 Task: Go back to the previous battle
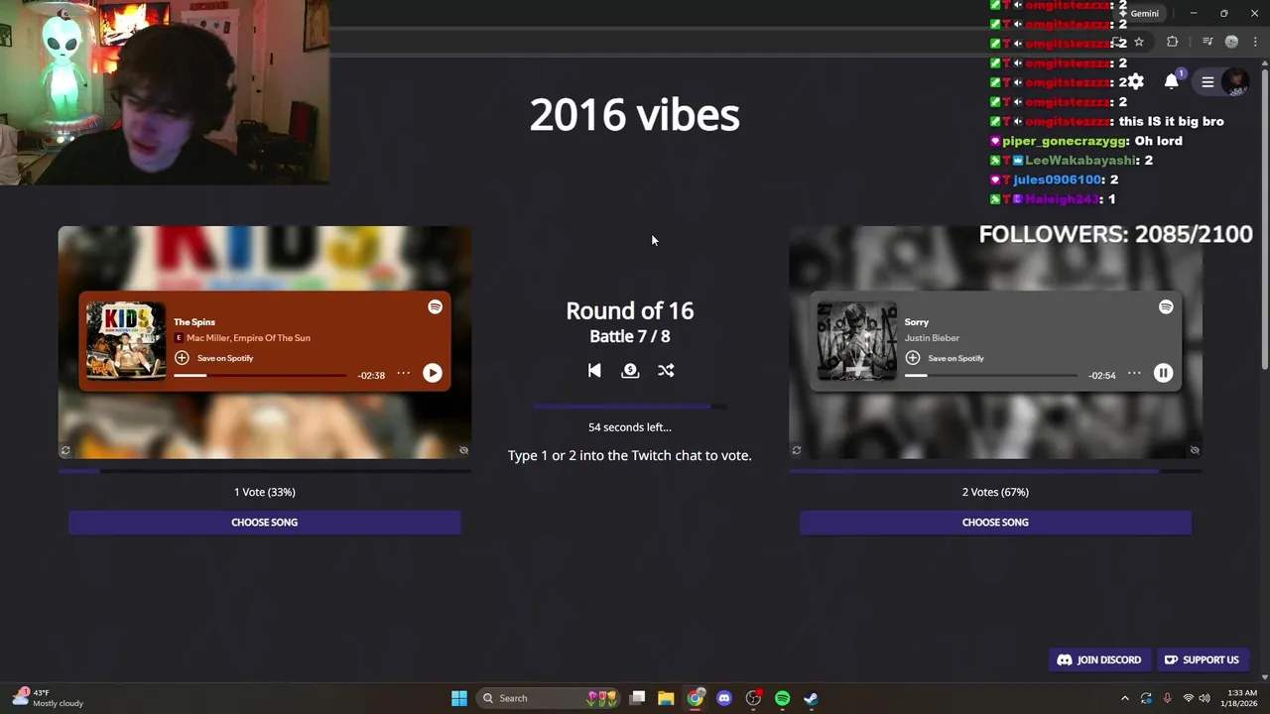[x=594, y=370]
